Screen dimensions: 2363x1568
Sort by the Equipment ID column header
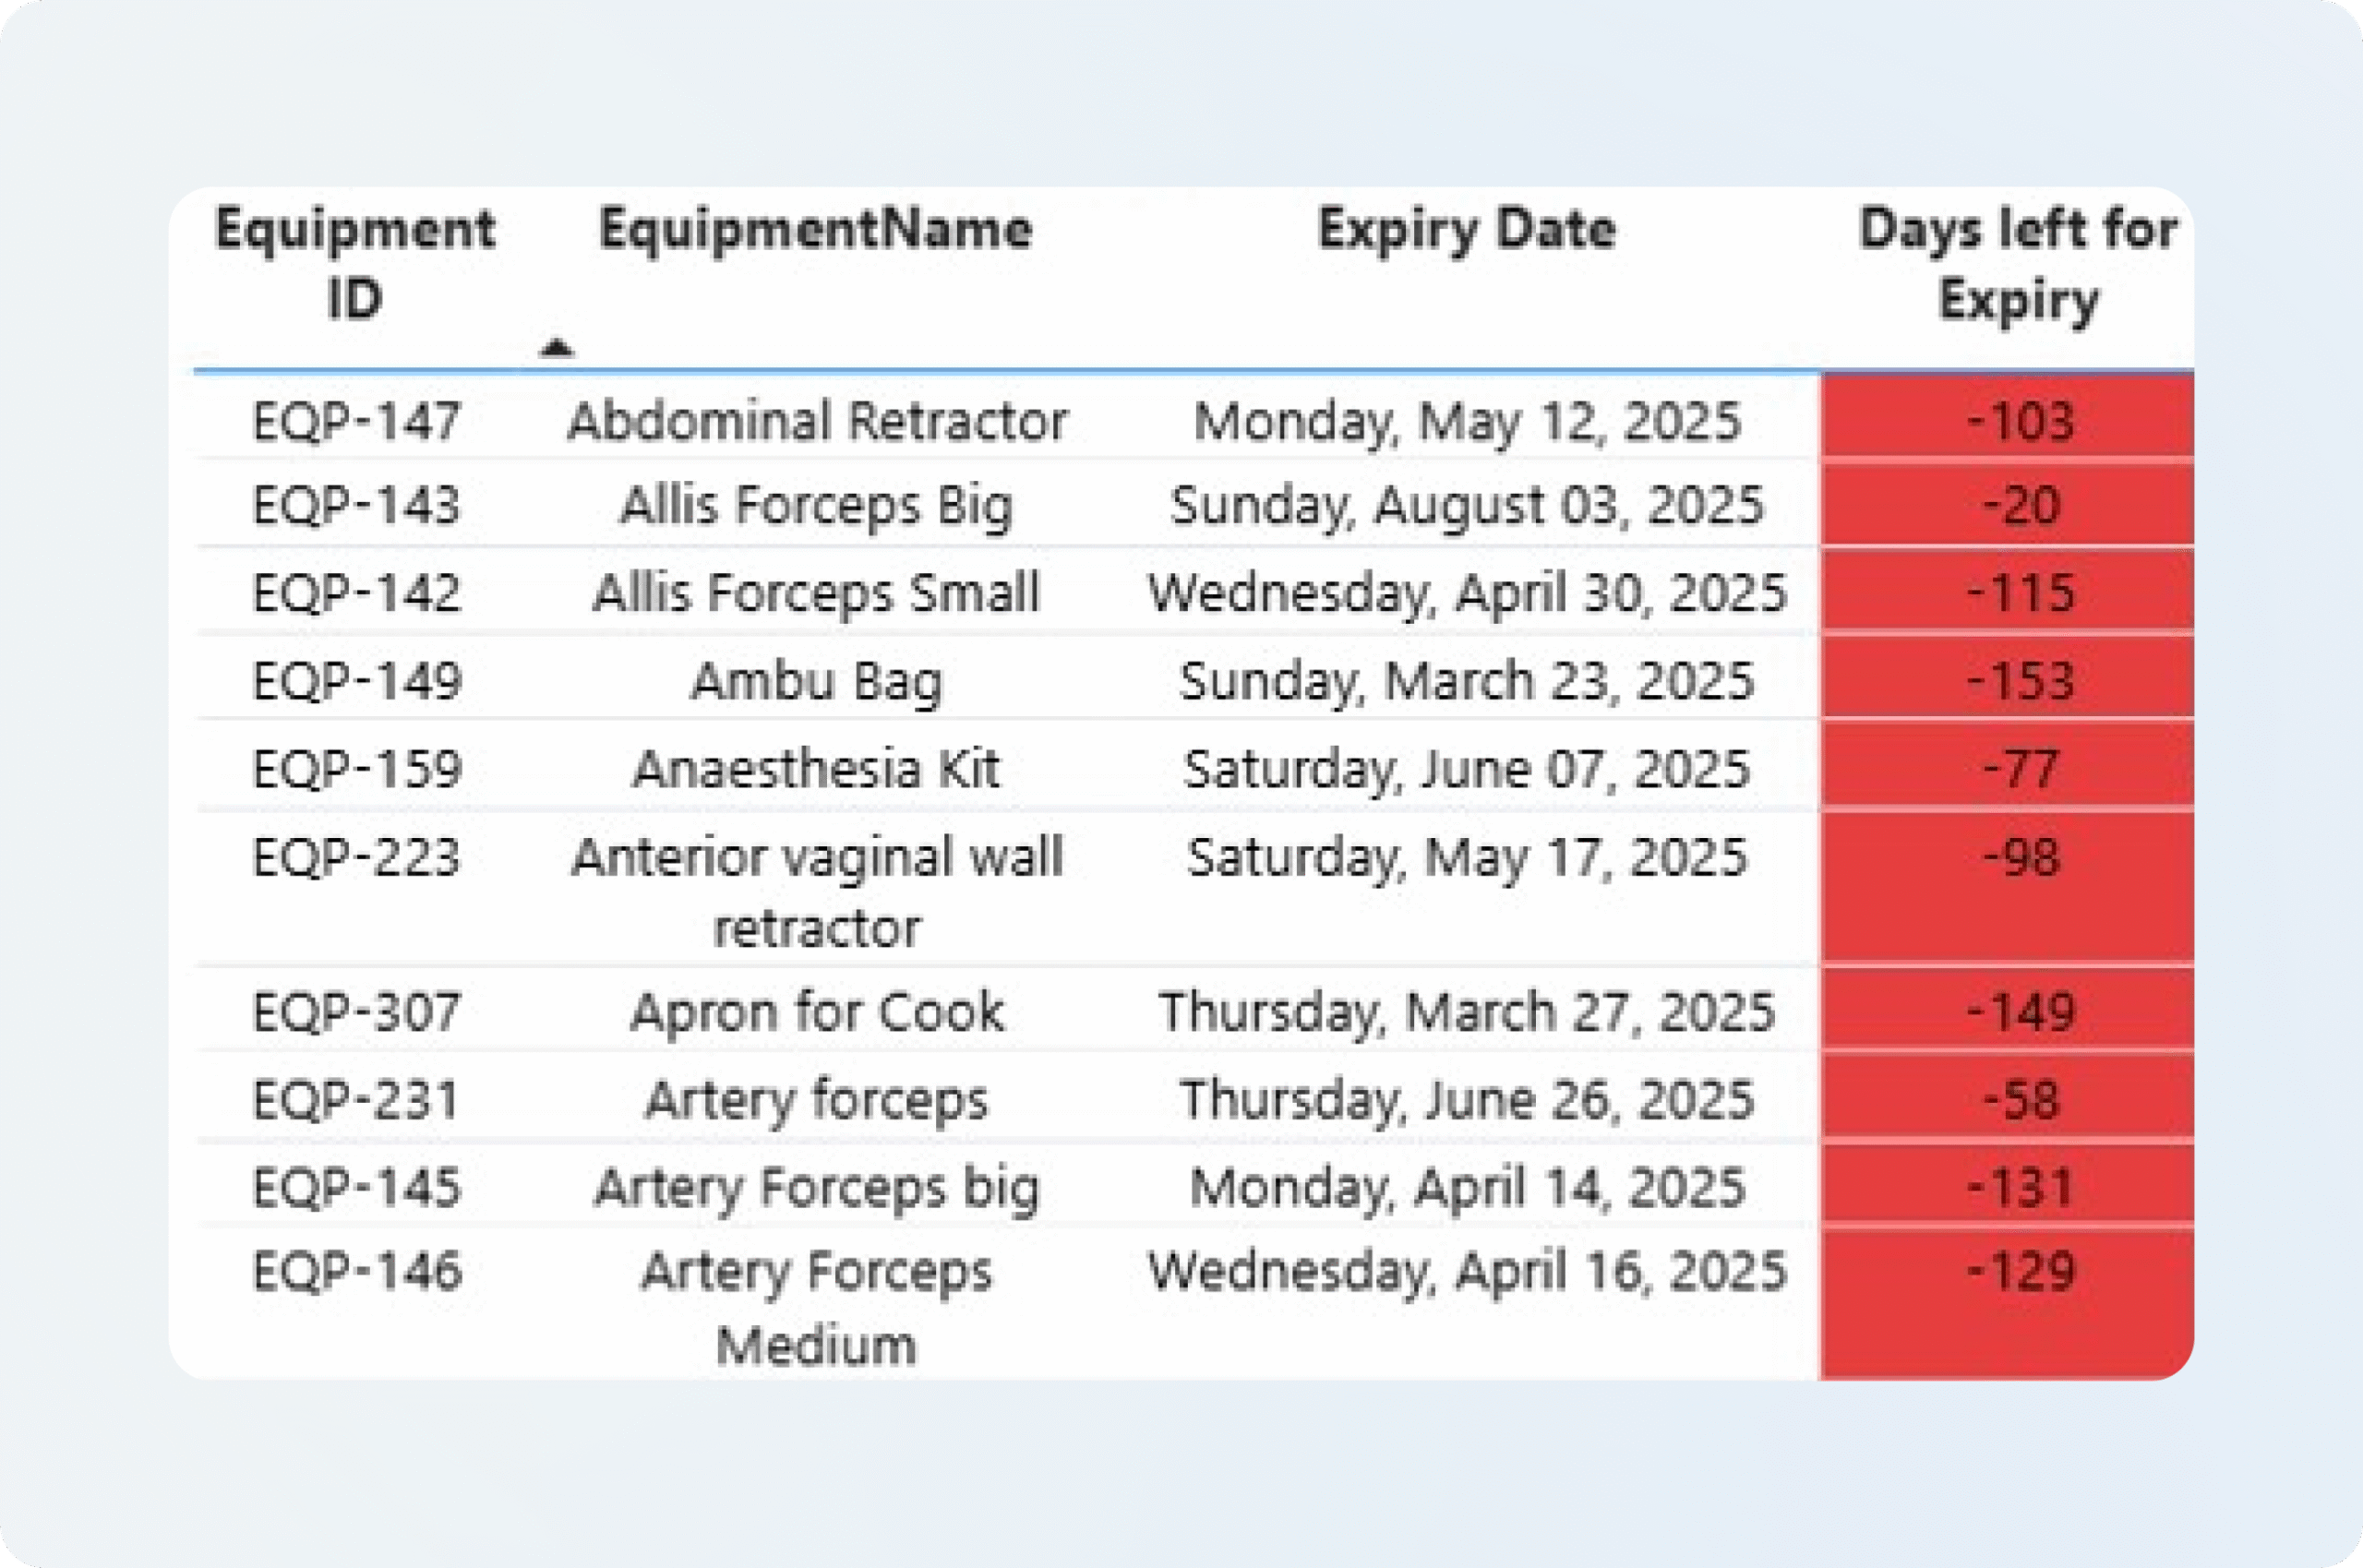355,264
